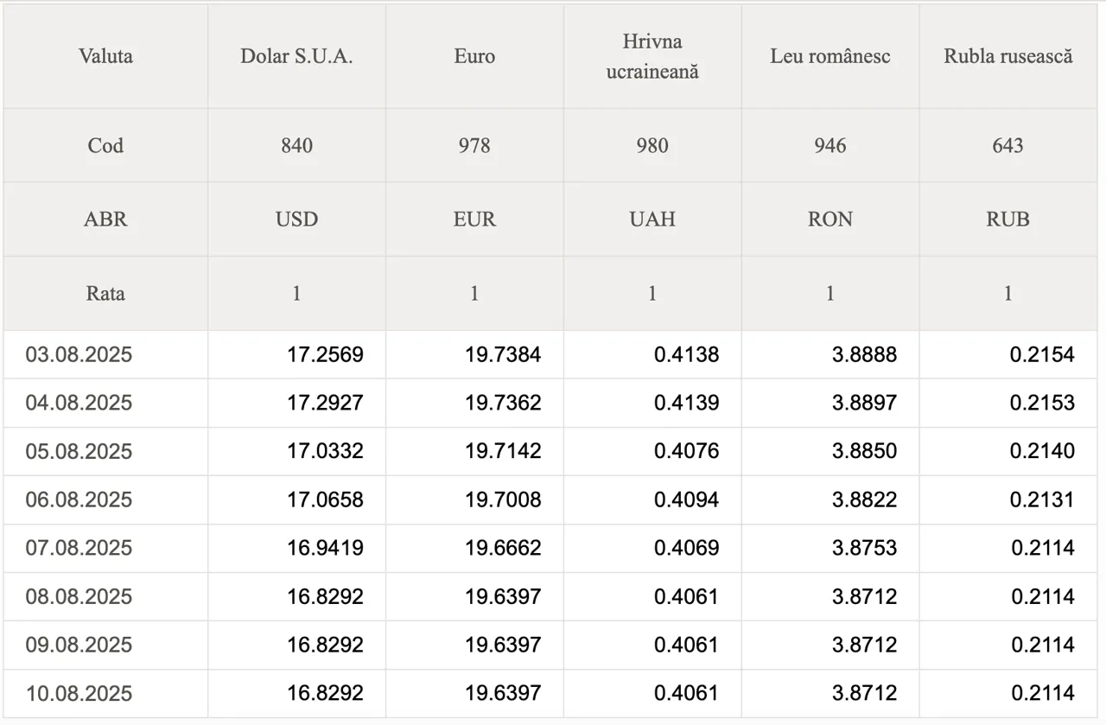Click the RUB abbreviation cell

point(1008,219)
